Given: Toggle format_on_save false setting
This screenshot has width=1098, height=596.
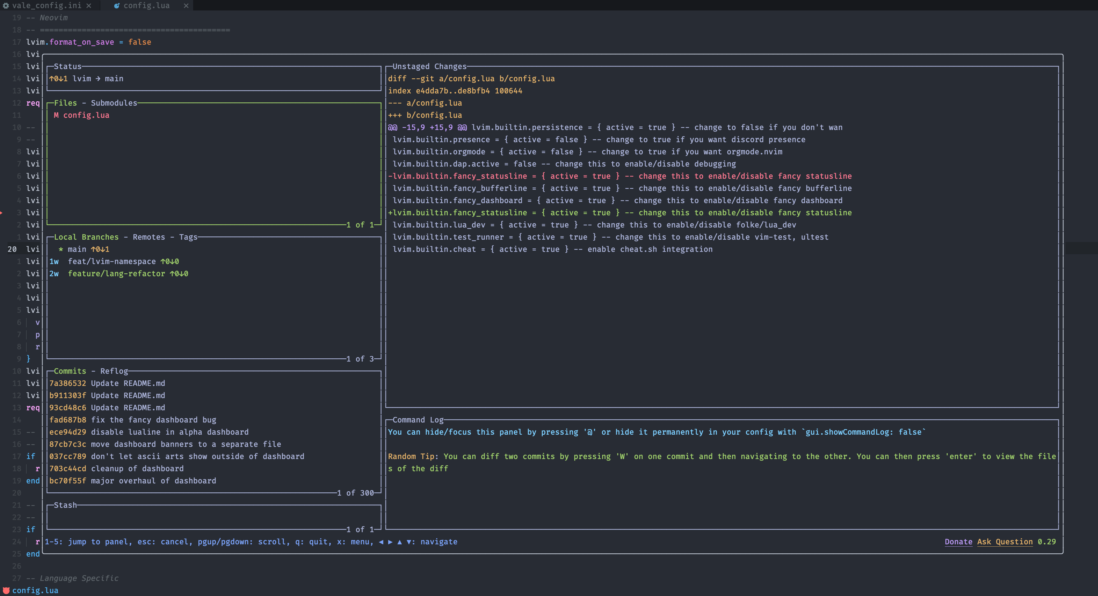Looking at the screenshot, I should coord(139,42).
